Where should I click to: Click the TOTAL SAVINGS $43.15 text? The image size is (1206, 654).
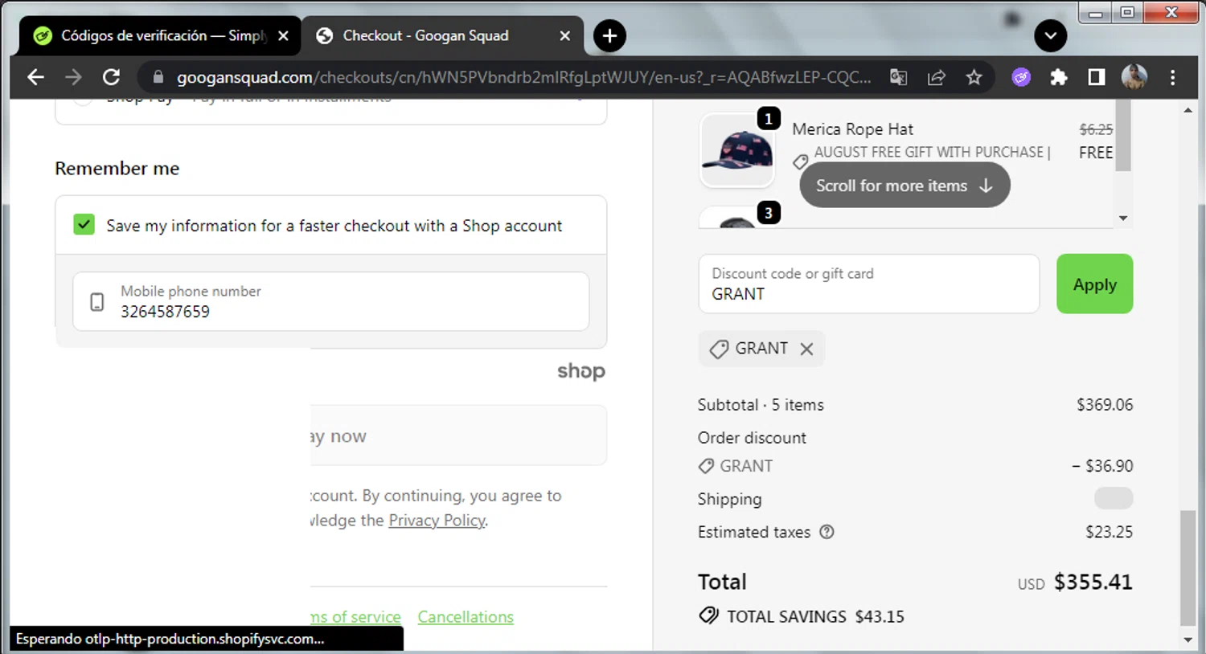(x=815, y=616)
